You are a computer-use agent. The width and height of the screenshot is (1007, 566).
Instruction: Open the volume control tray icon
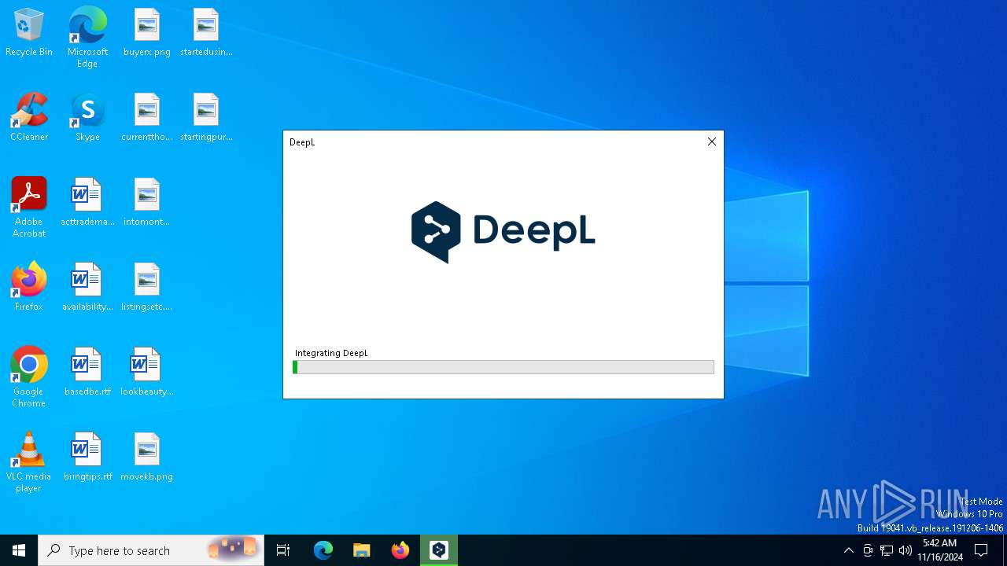coord(906,550)
